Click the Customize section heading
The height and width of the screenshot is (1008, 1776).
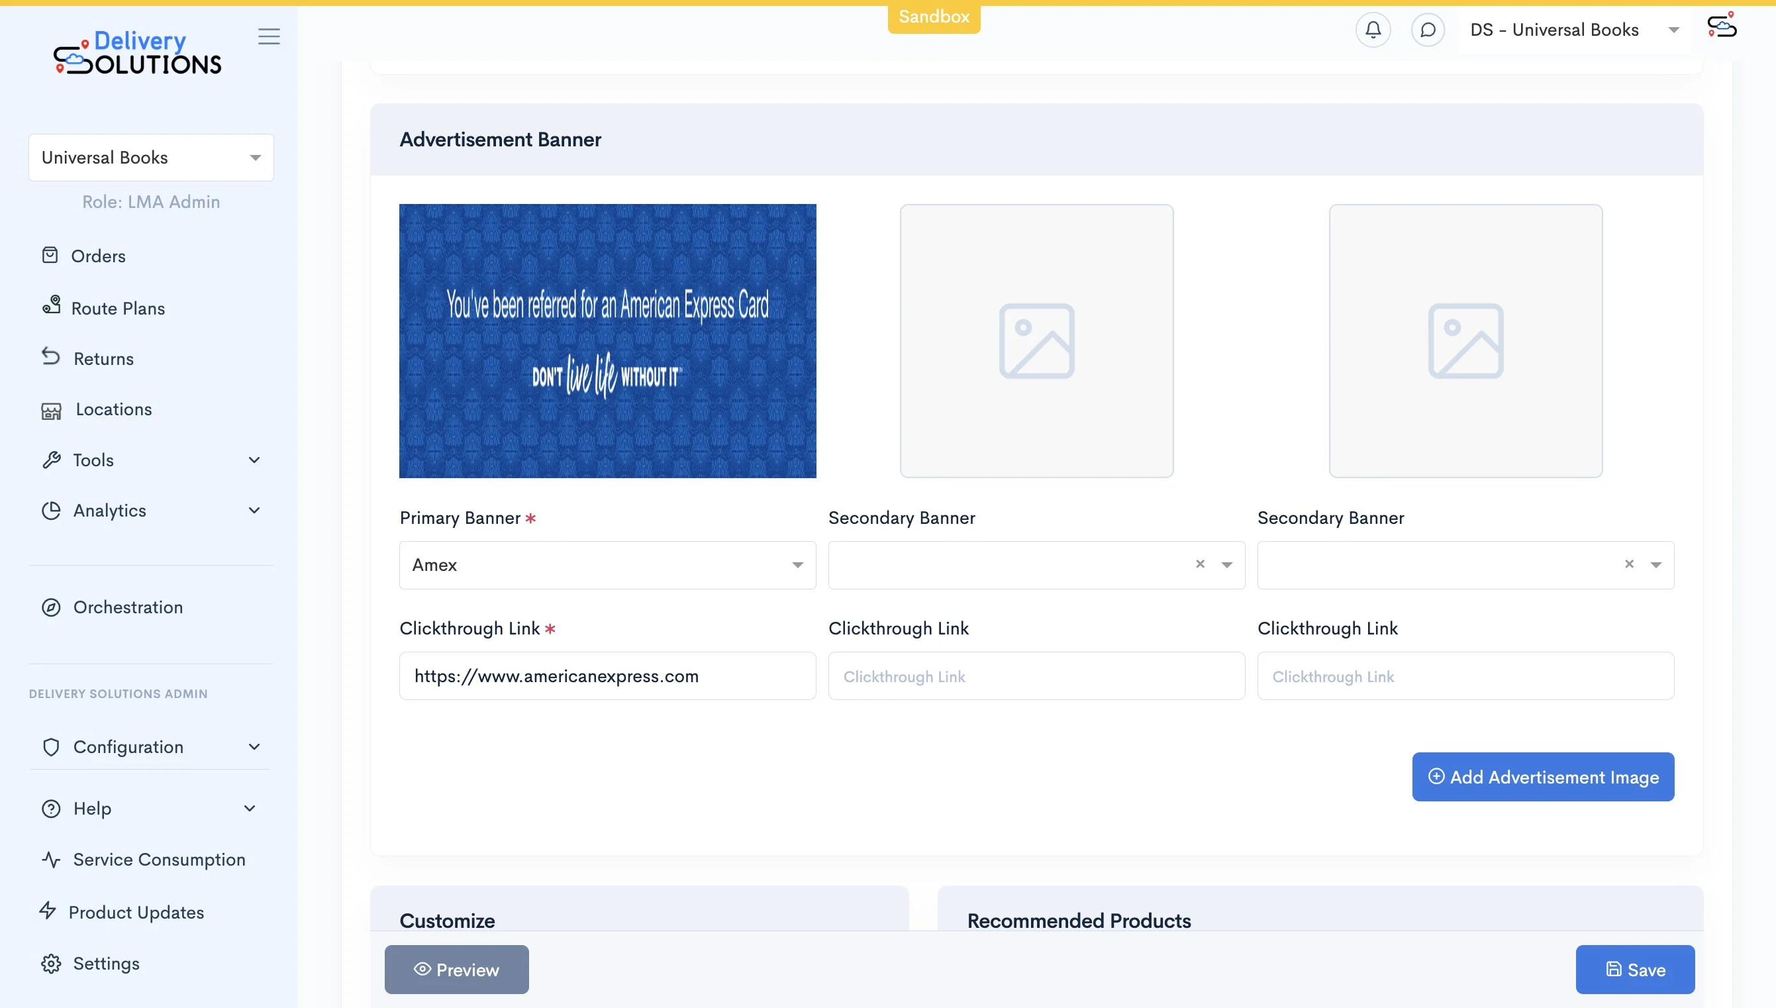coord(447,921)
